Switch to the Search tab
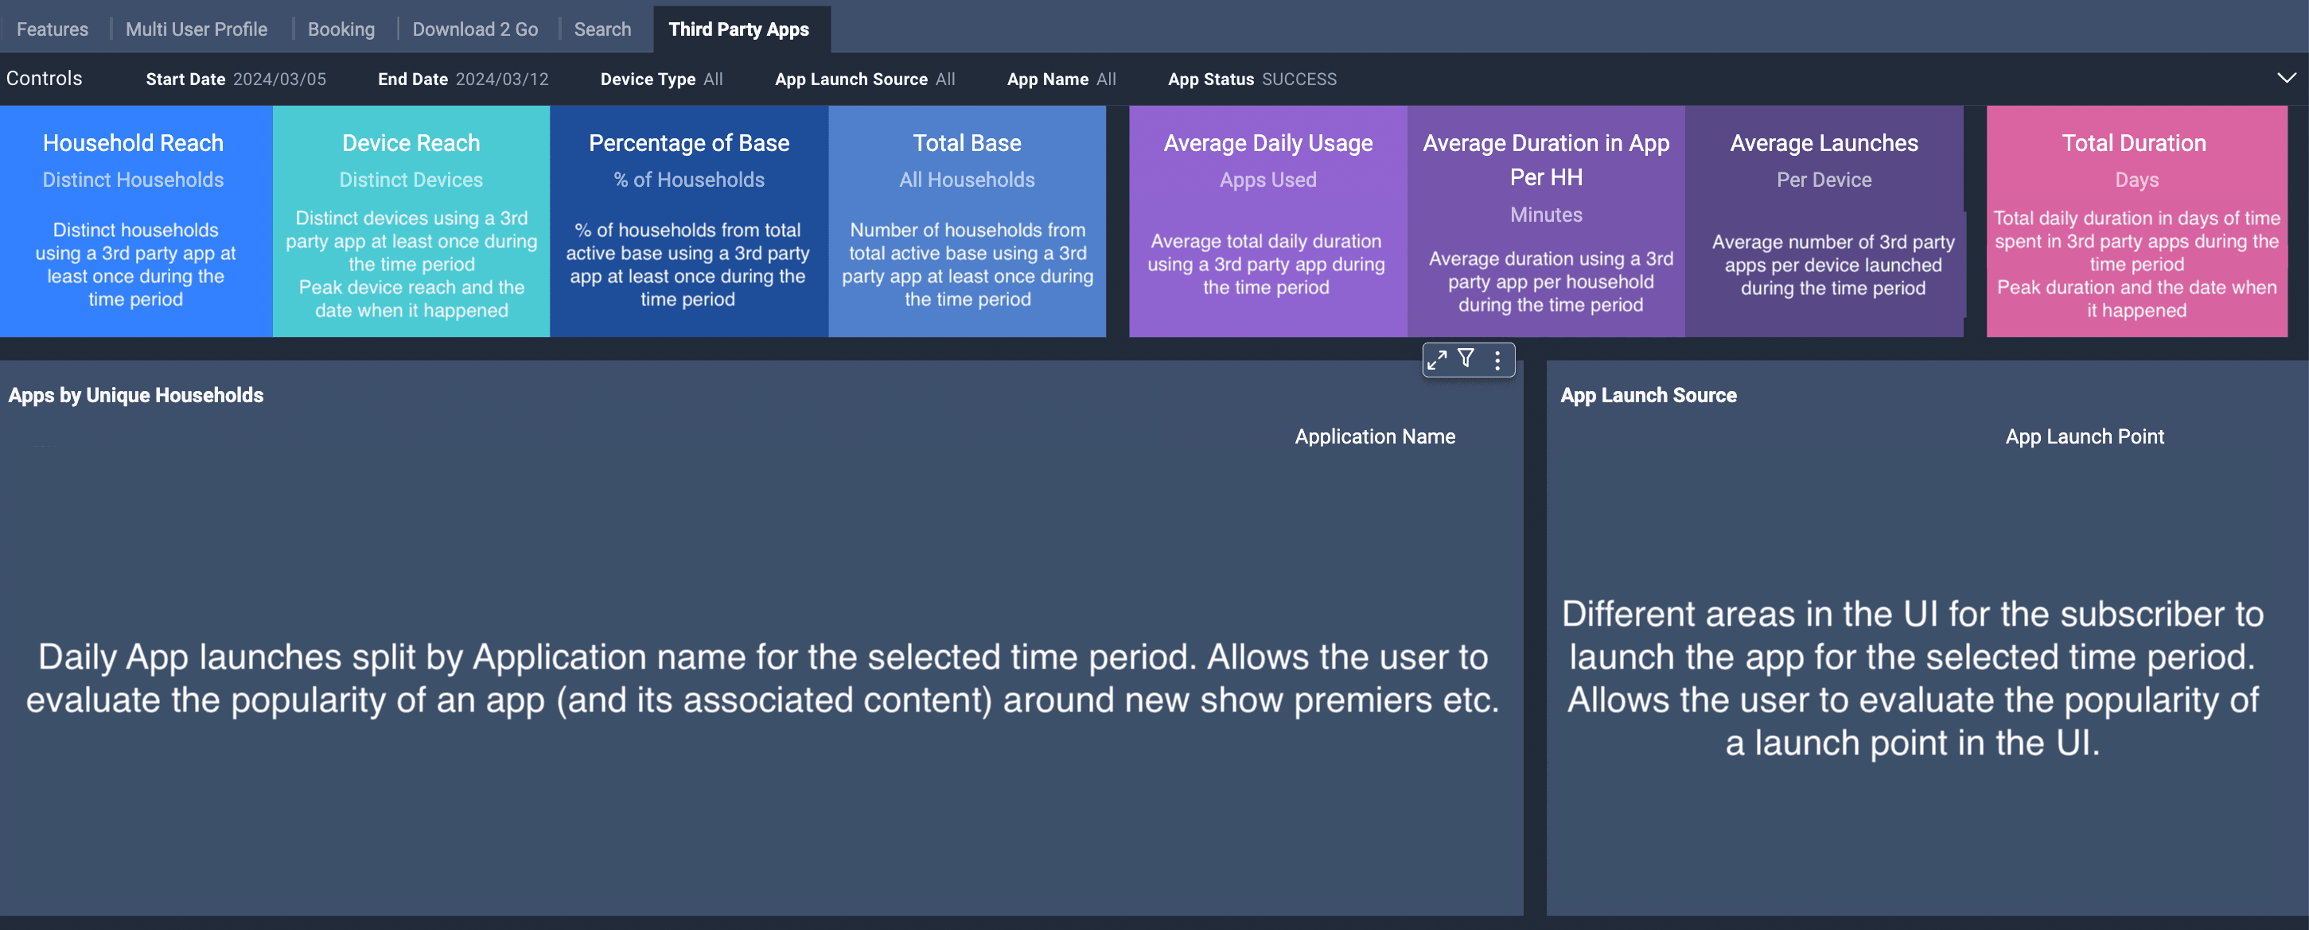The width and height of the screenshot is (2309, 930). tap(602, 29)
